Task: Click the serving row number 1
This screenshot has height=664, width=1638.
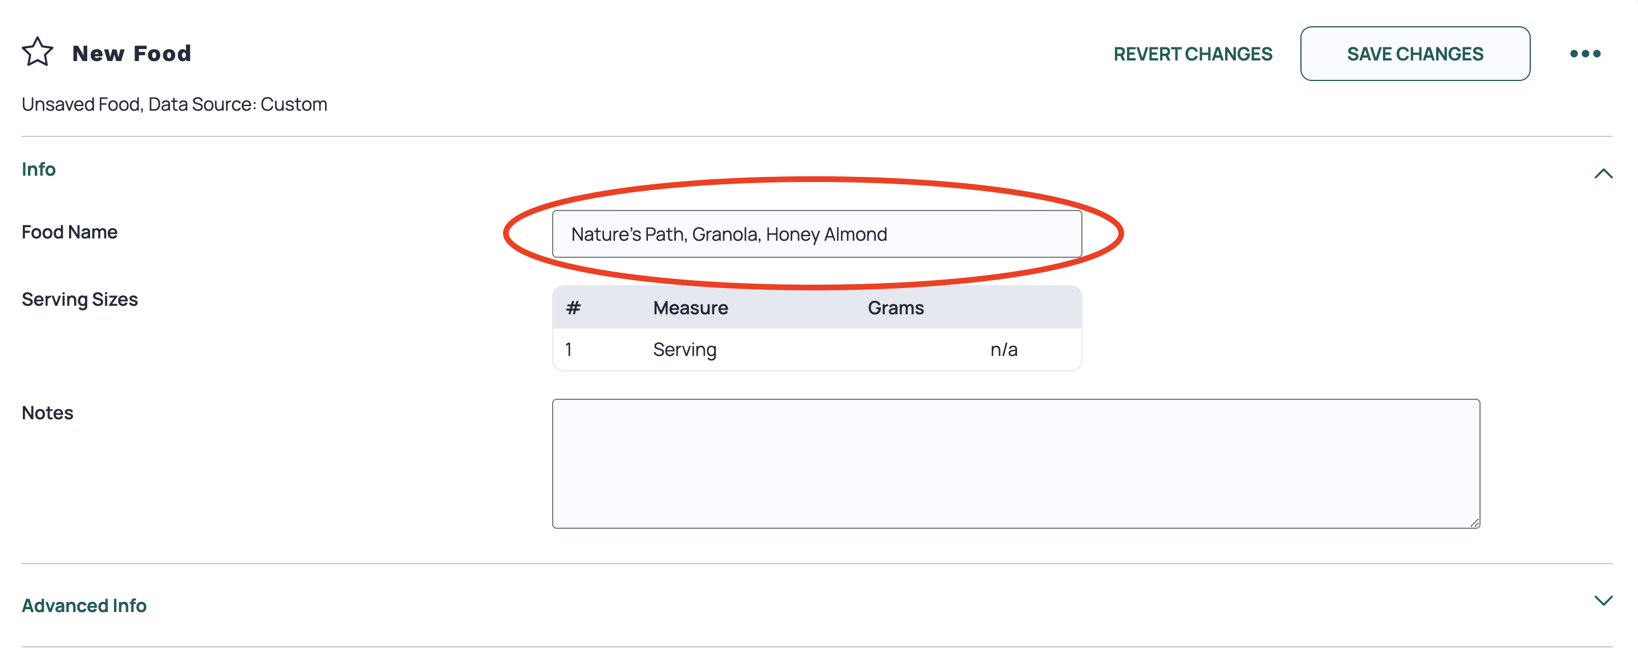Action: [569, 350]
